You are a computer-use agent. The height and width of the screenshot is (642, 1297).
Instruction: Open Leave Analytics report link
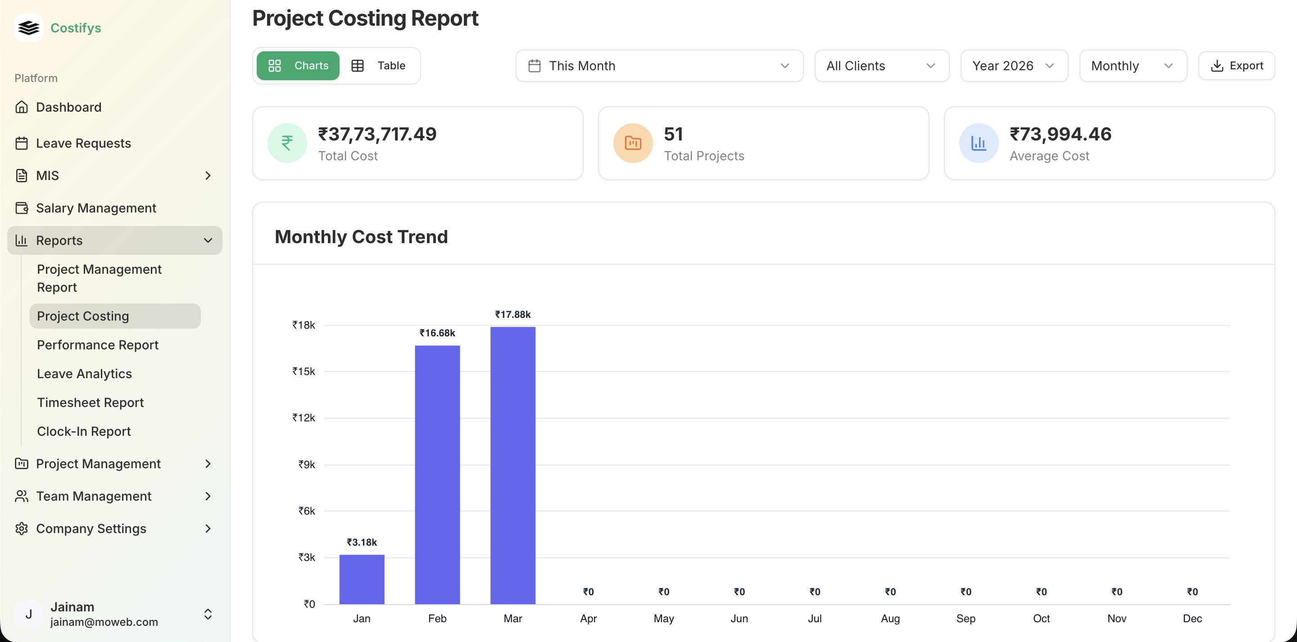pyautogui.click(x=84, y=374)
